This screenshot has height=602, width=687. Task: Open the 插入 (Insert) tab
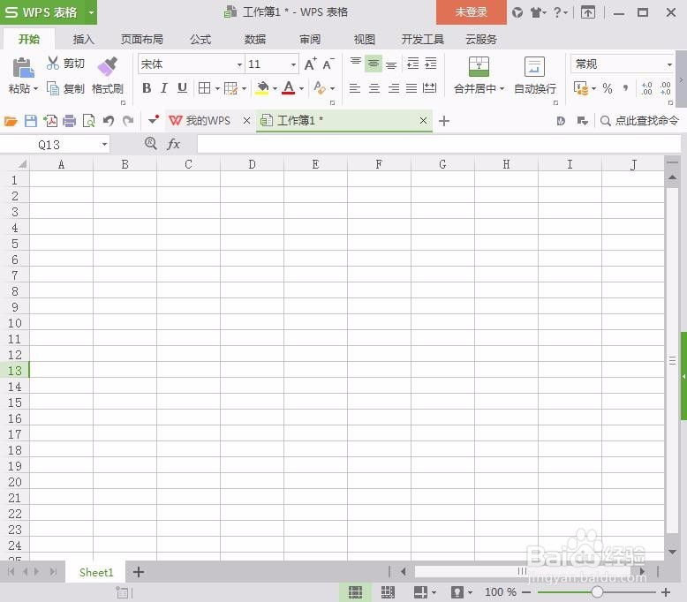point(83,40)
